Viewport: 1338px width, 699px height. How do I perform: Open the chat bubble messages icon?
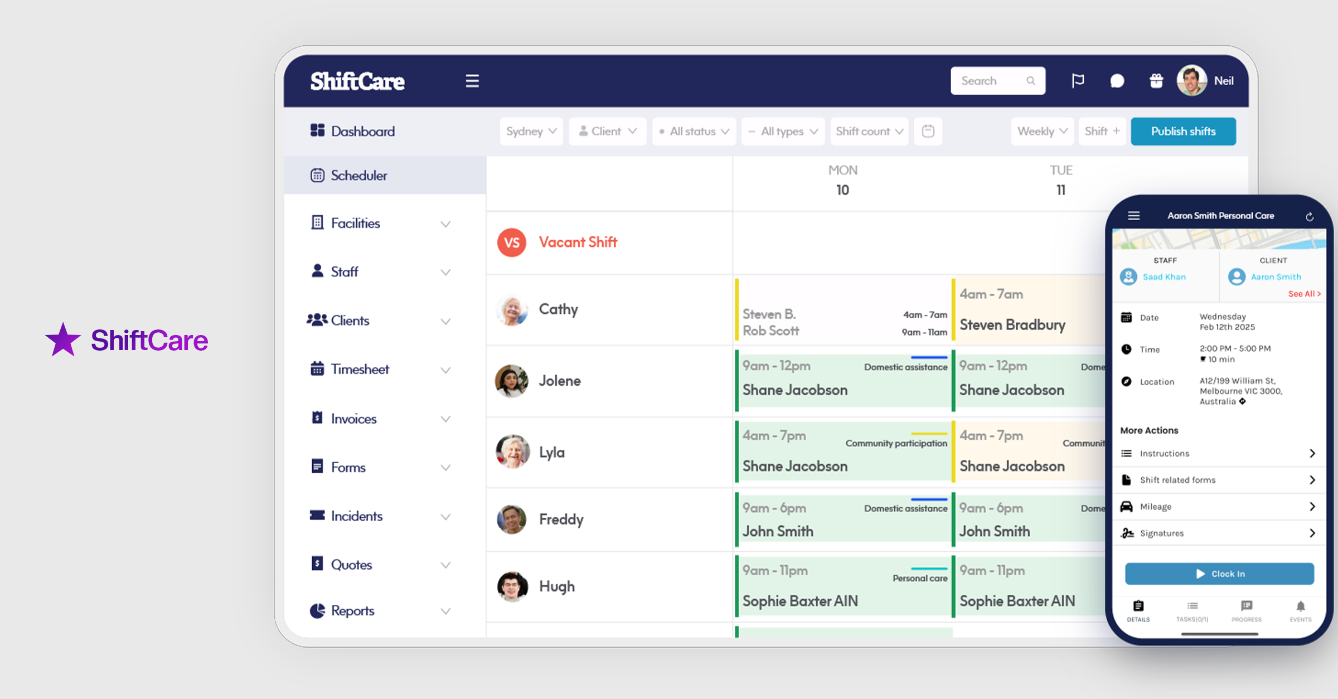(x=1117, y=81)
